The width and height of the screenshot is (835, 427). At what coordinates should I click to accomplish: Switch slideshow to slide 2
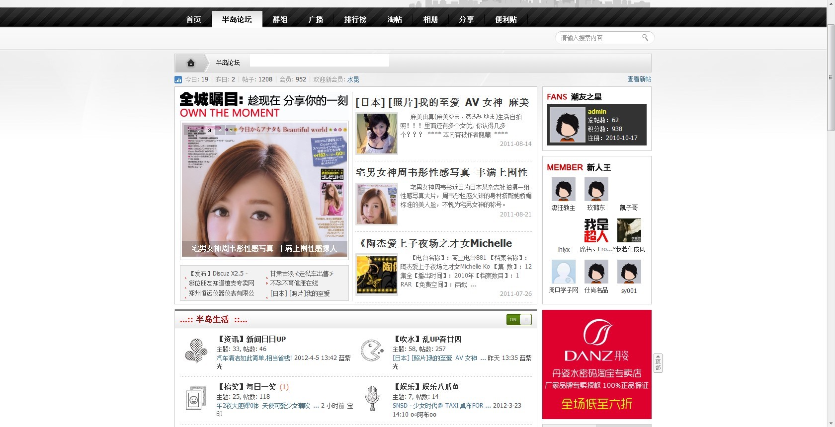[x=199, y=130]
